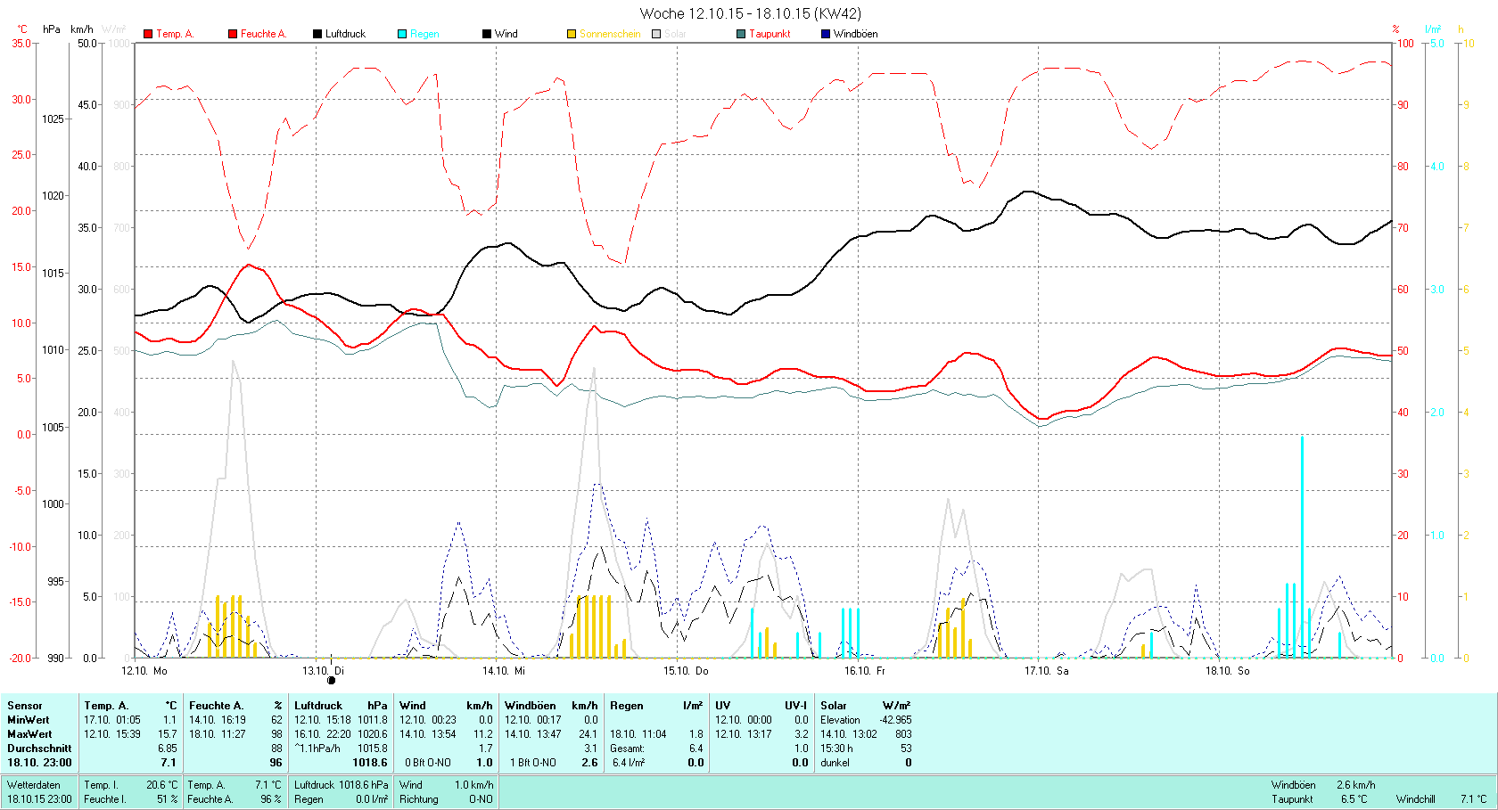Select the Temp. A. legend label
The height and width of the screenshot is (810, 1498).
175,34
